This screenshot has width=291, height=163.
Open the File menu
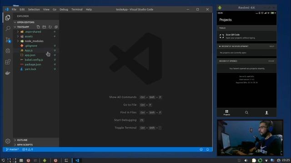coord(14,10)
